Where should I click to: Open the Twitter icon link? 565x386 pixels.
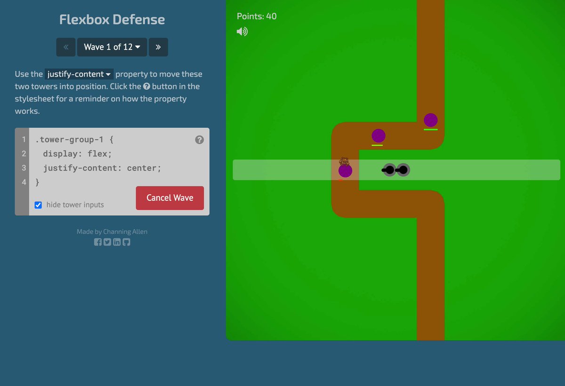click(x=107, y=242)
